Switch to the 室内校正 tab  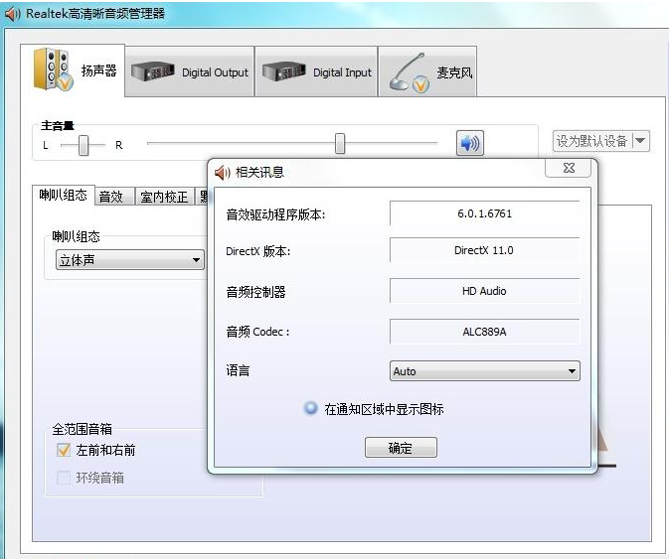click(164, 197)
